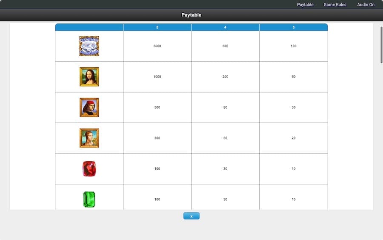
Task: Click the green emerald gem symbol
Action: click(89, 200)
